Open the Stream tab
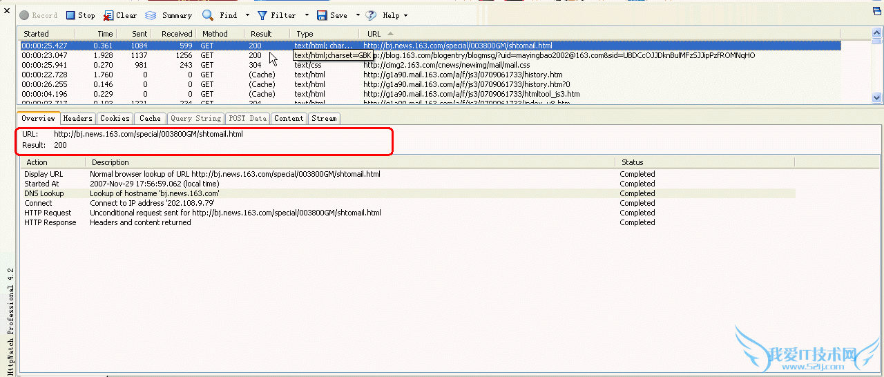 [324, 119]
